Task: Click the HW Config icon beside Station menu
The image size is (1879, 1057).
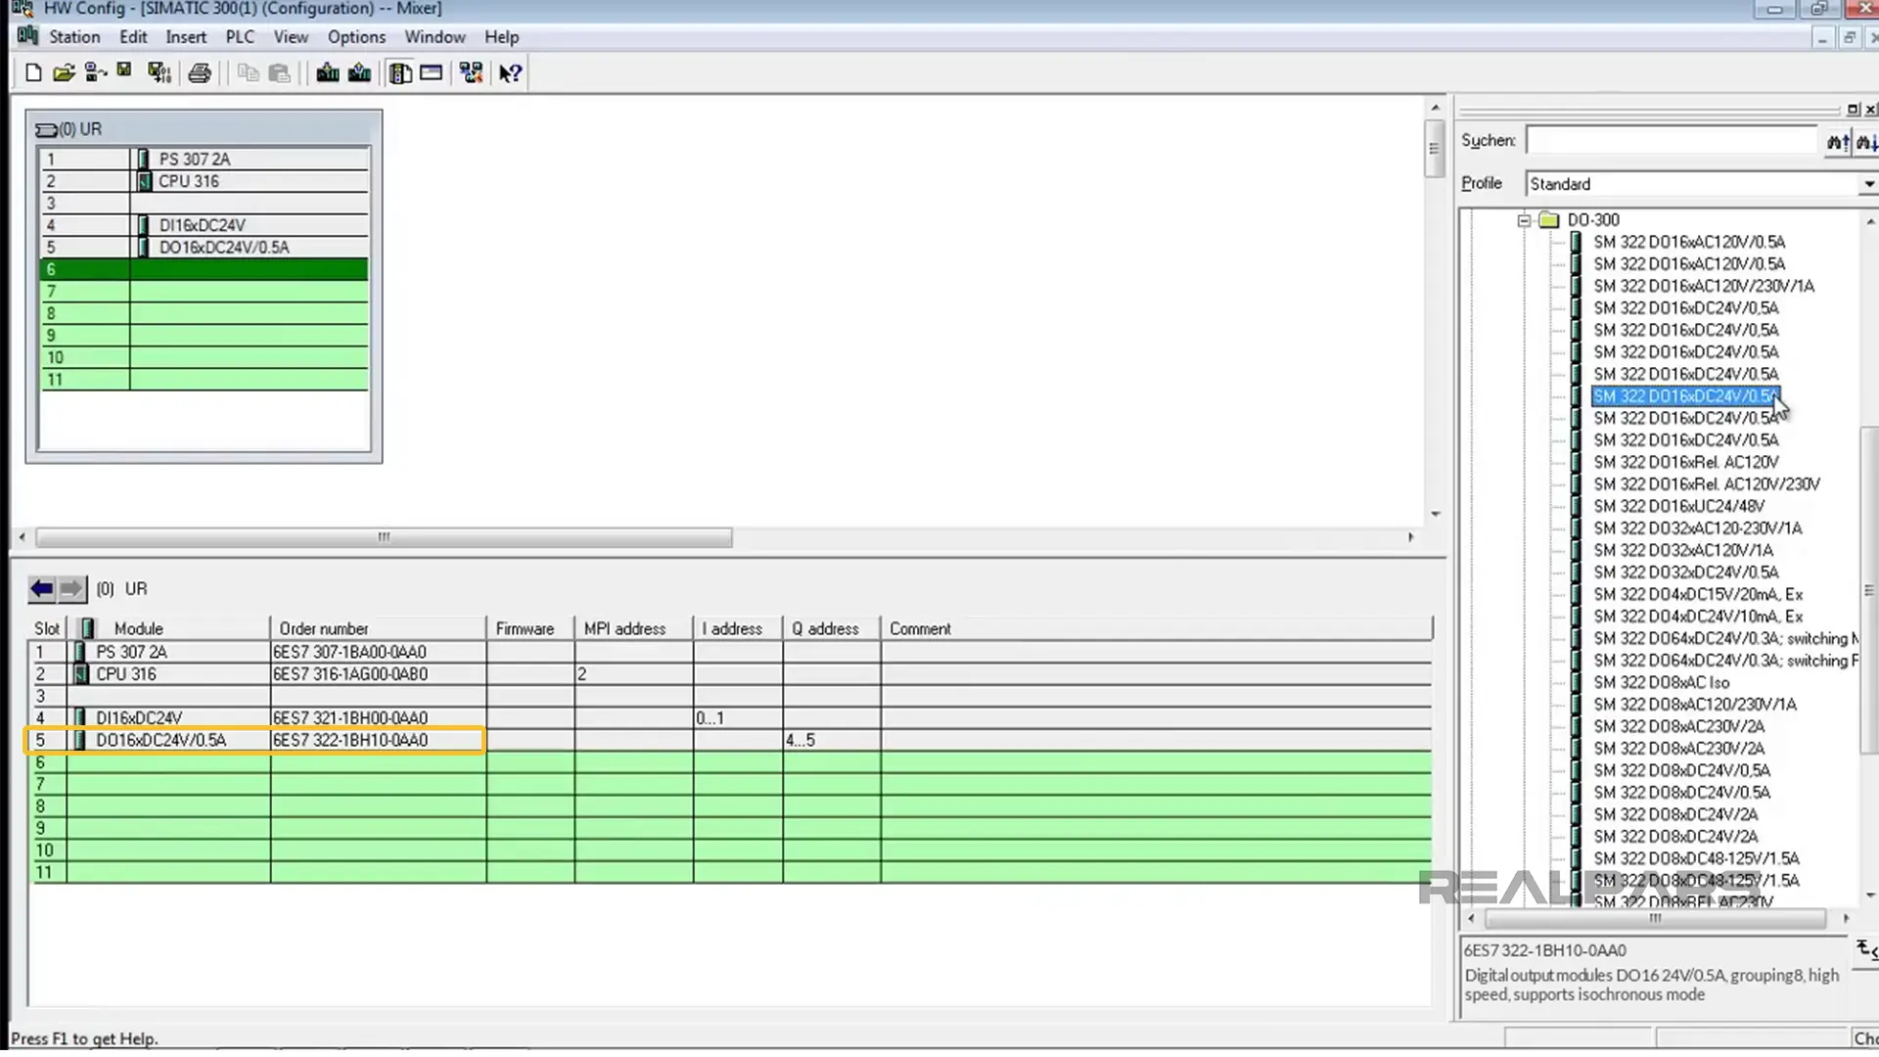Action: coord(27,36)
